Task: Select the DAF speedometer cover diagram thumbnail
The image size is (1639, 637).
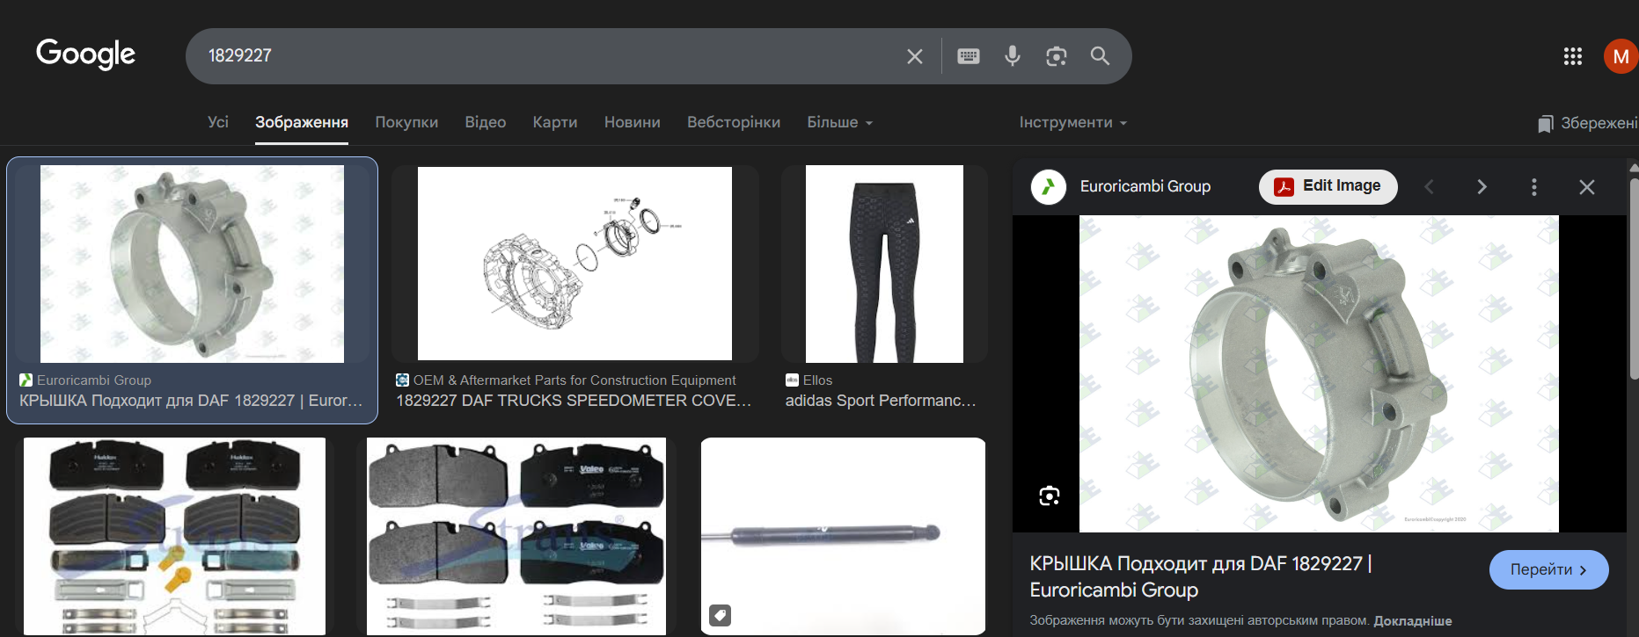Action: pyautogui.click(x=574, y=264)
